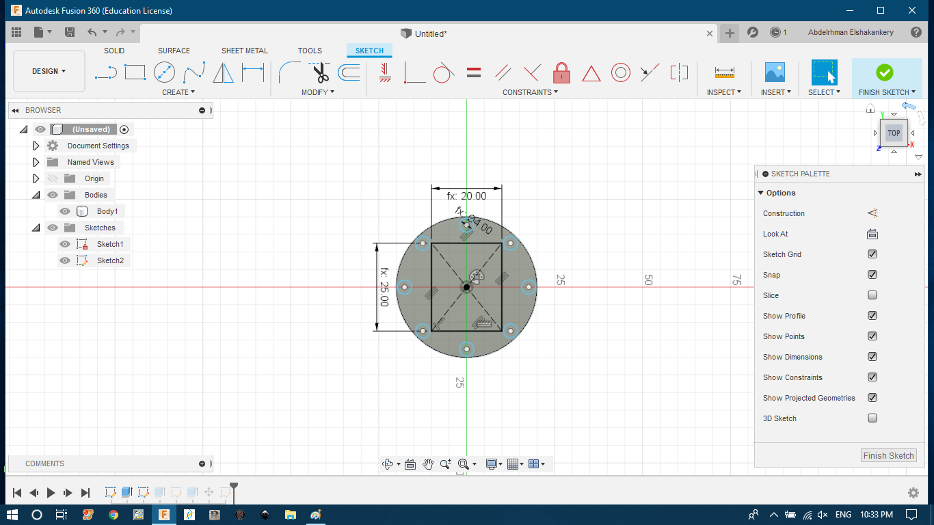Click the Select tool icon
This screenshot has width=934, height=525.
pos(824,72)
